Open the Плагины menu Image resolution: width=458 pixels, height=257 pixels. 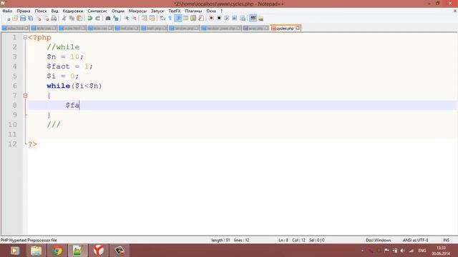pos(193,11)
